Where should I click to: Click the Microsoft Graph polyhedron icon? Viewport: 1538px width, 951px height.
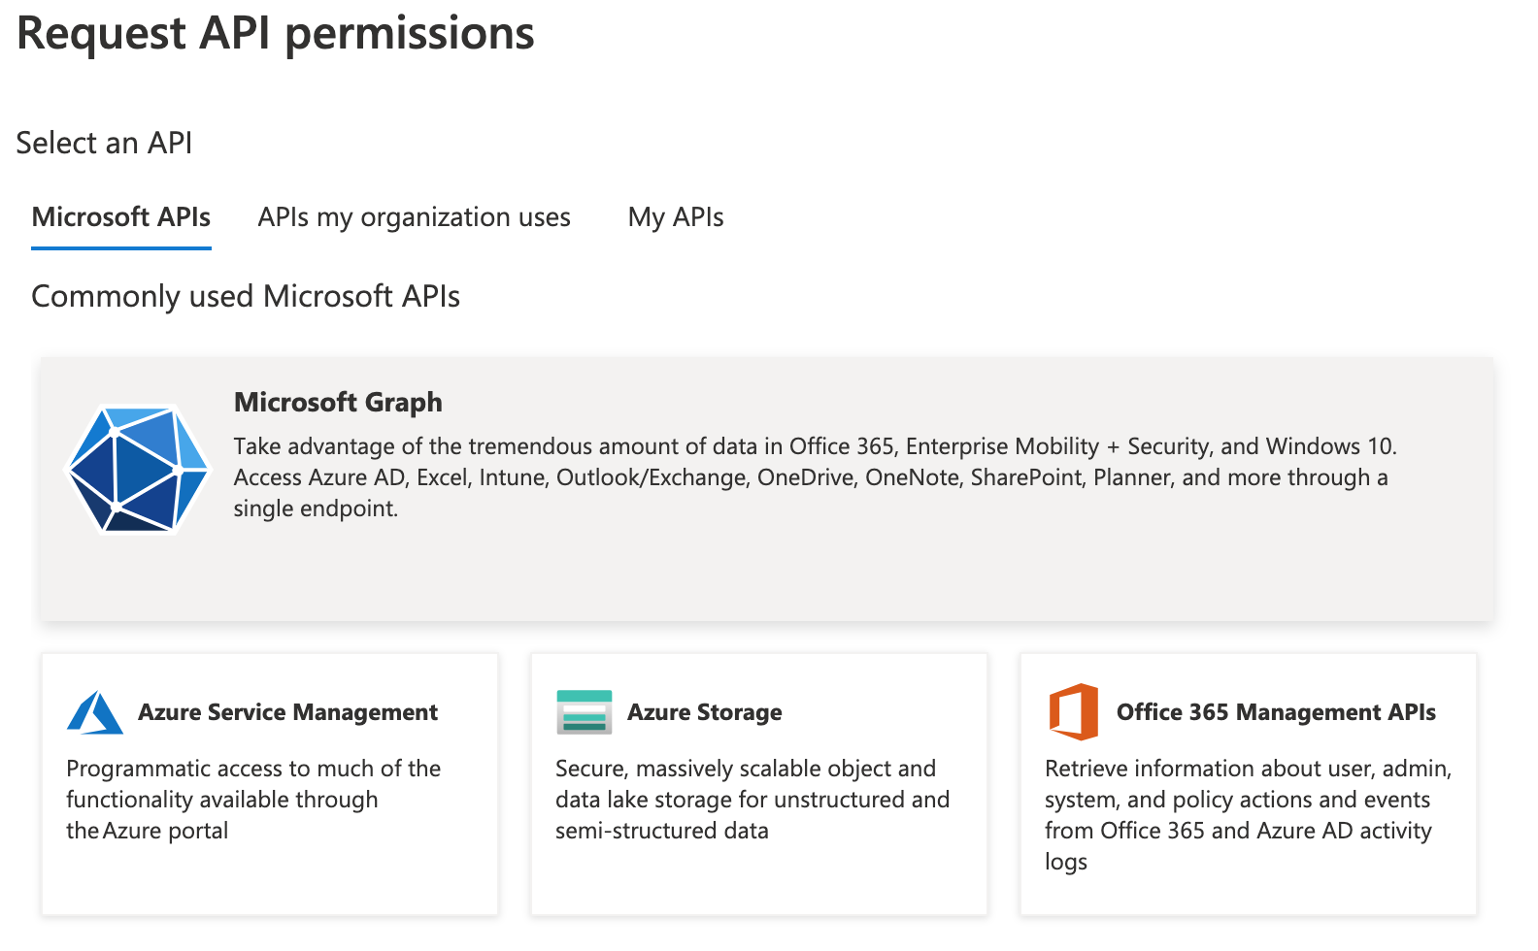(137, 469)
